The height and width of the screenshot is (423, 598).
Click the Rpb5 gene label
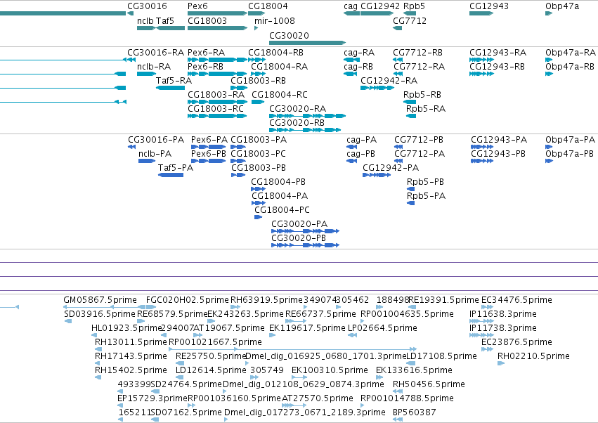[414, 6]
